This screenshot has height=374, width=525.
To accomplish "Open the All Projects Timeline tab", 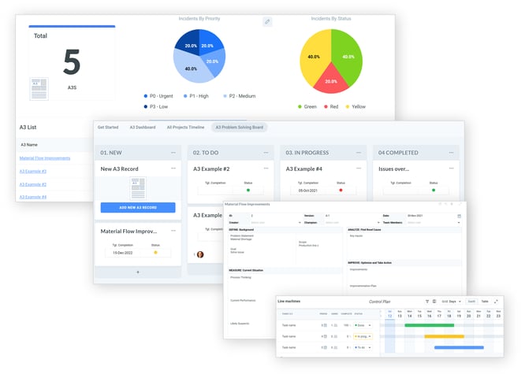I will click(185, 127).
